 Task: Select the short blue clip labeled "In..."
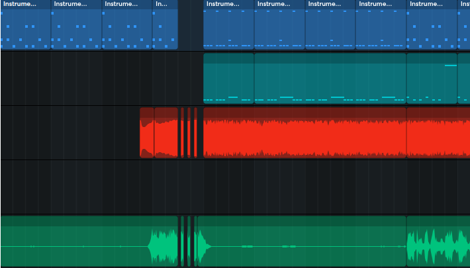[x=165, y=26]
